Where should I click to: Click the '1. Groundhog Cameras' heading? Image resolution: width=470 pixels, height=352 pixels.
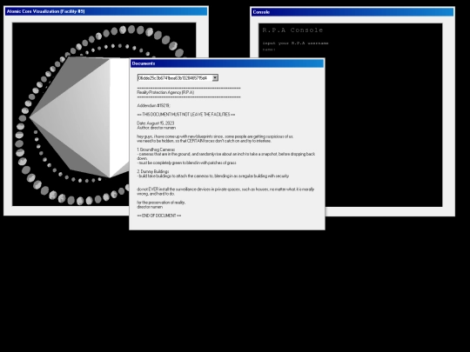(156, 149)
